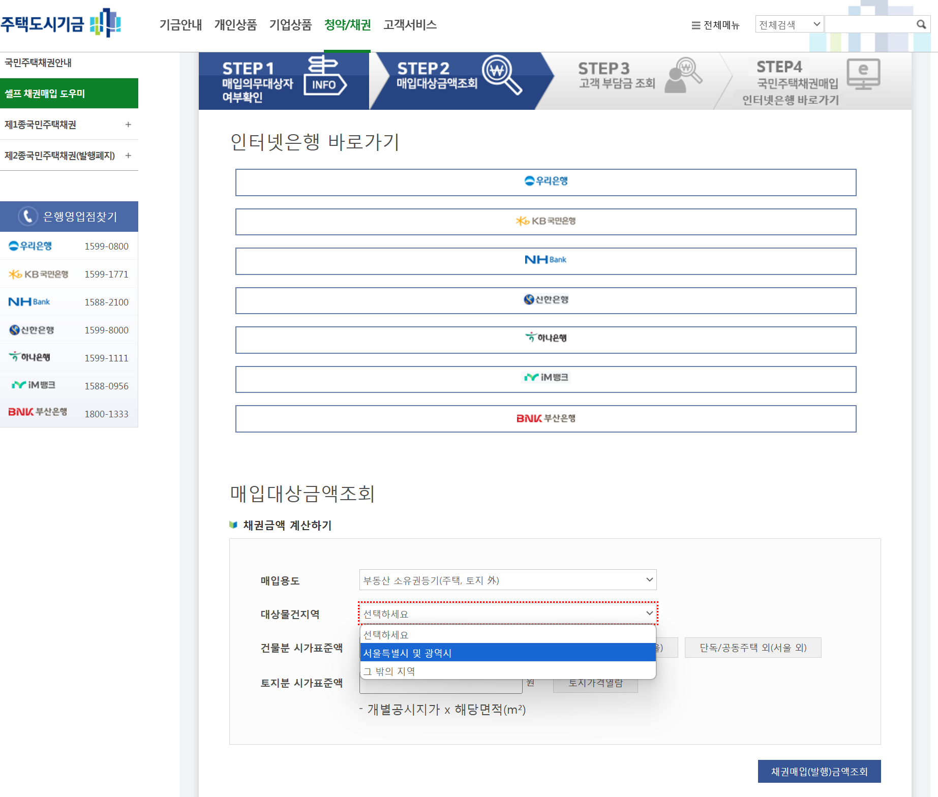The height and width of the screenshot is (797, 938).
Task: Click KB국민은행 logo in sidebar list
Action: click(x=38, y=274)
